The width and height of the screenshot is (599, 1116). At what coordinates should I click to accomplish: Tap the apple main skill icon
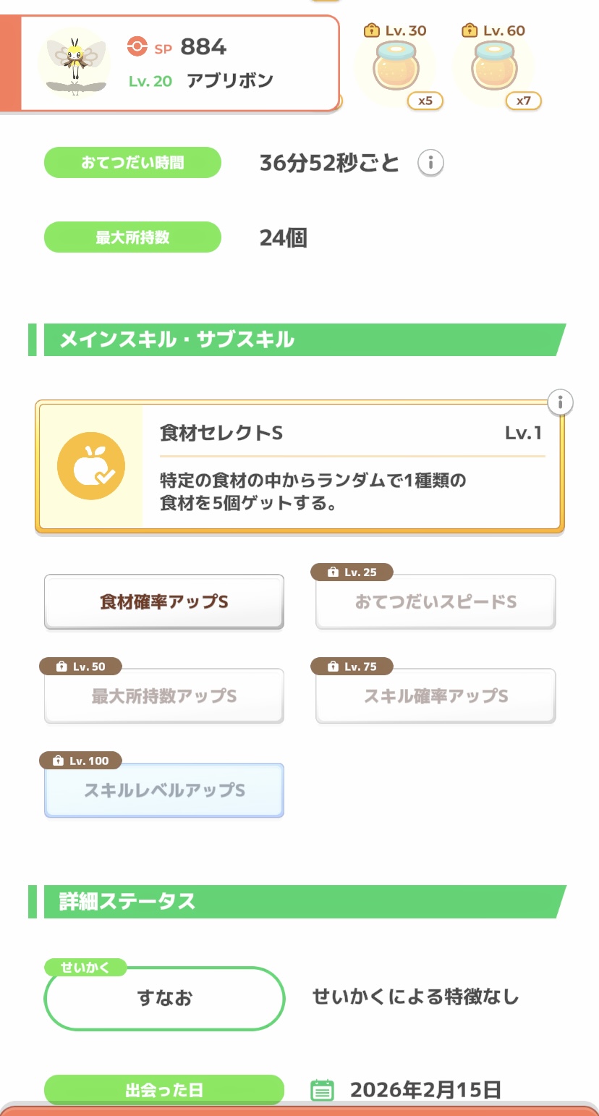point(91,466)
